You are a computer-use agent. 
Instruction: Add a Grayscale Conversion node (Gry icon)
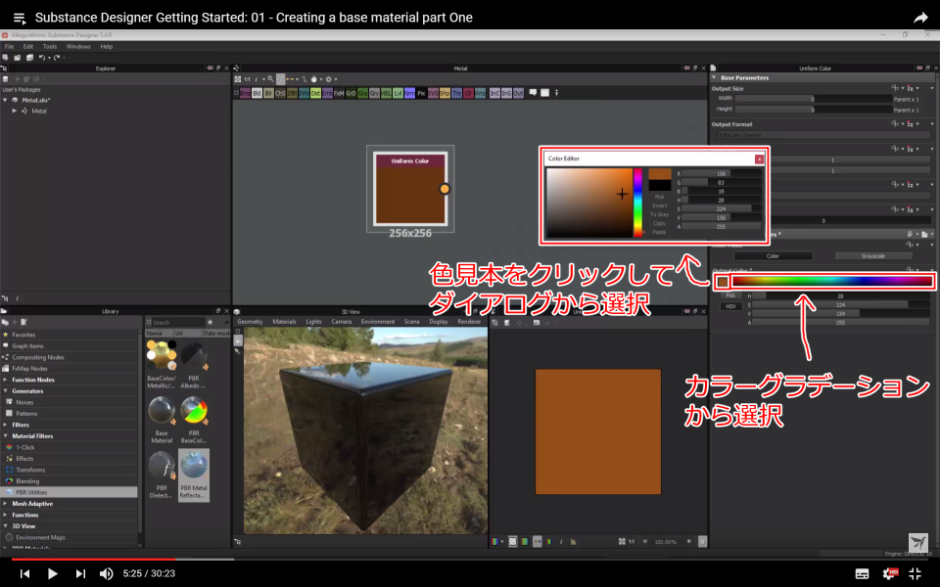coord(375,94)
